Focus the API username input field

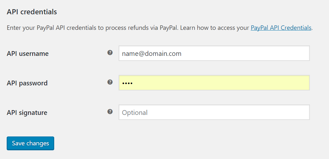(x=214, y=53)
